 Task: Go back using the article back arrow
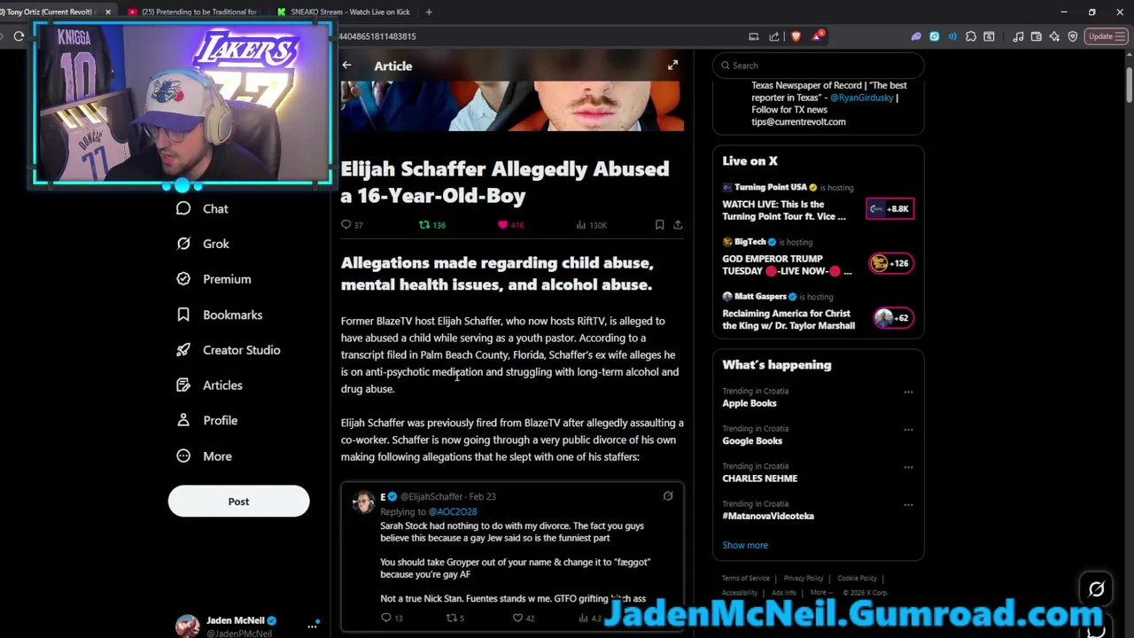(346, 66)
